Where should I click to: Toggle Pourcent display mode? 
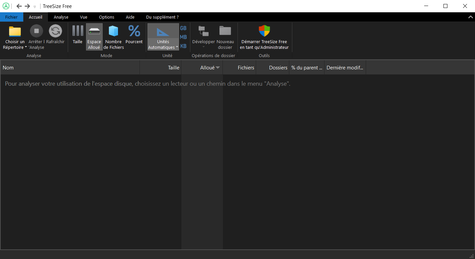click(x=134, y=32)
